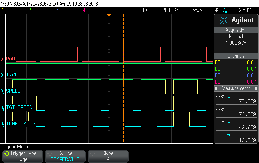Open the trigger Source selection softkey
The width and height of the screenshot is (259, 163).
(x=65, y=156)
